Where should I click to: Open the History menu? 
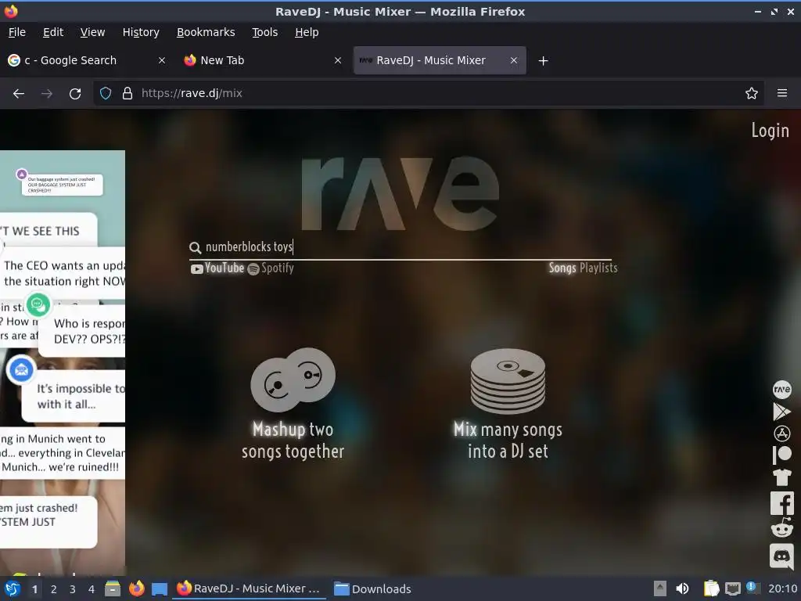[141, 32]
